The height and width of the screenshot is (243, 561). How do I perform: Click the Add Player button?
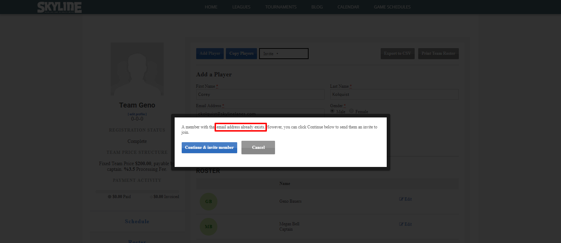[x=210, y=53]
